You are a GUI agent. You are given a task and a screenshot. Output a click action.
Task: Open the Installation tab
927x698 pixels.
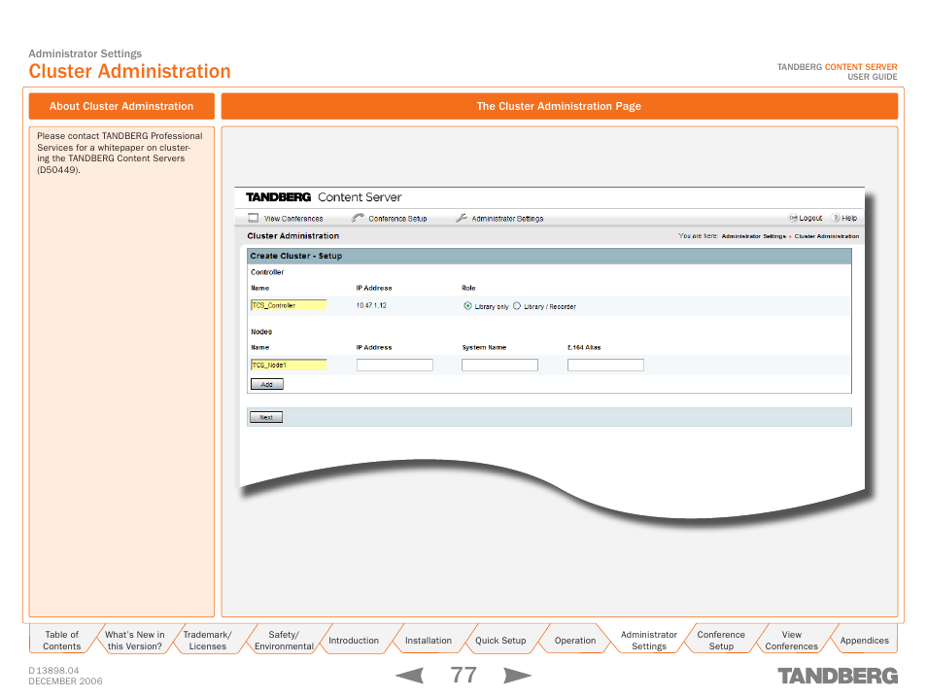click(x=428, y=640)
